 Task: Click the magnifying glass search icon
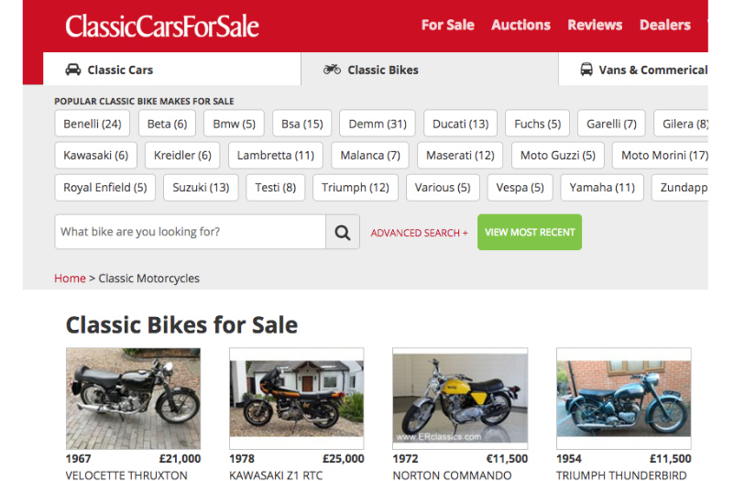coord(343,233)
